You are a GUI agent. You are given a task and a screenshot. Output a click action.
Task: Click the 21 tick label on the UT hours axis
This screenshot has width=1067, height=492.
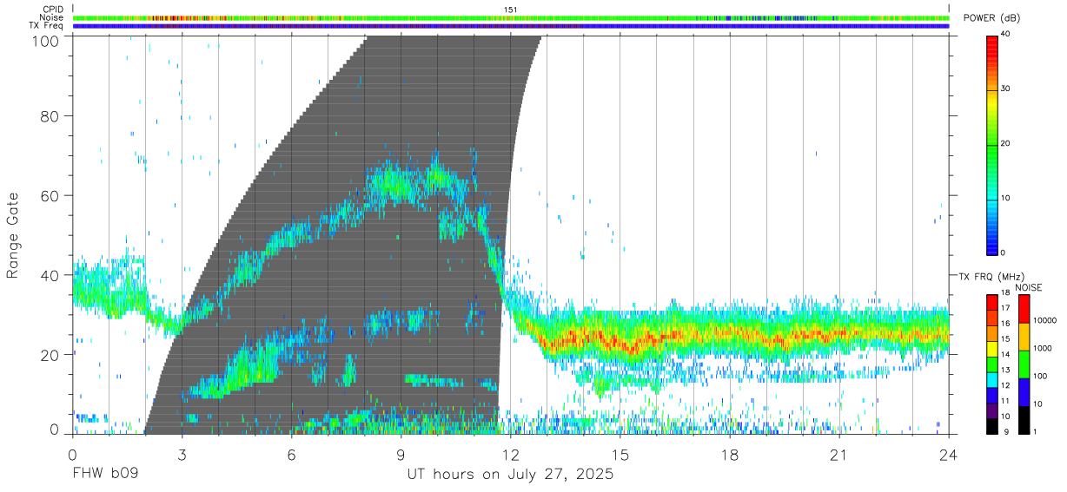pyautogui.click(x=839, y=454)
